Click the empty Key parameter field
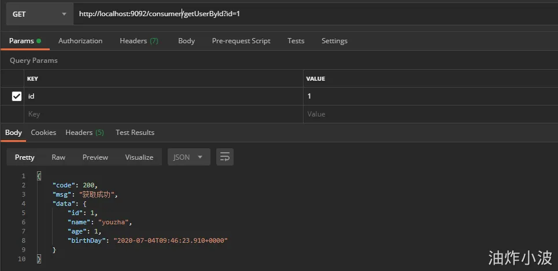The width and height of the screenshot is (558, 271). click(162, 114)
